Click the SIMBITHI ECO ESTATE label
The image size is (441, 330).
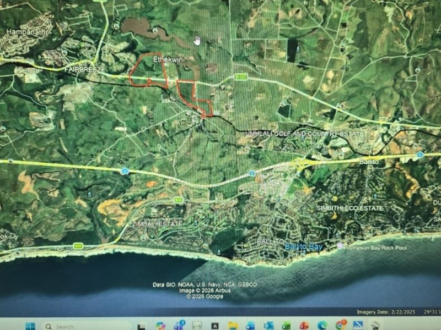click(x=349, y=208)
